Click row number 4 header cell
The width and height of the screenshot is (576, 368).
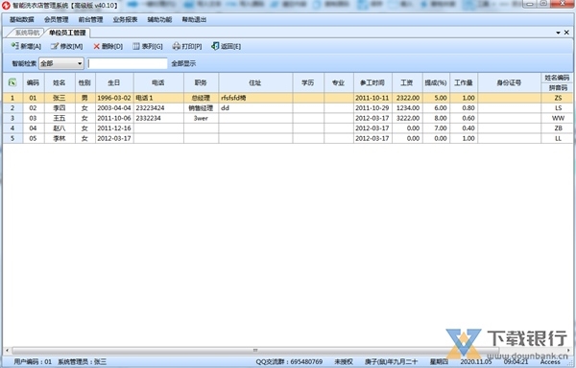(x=12, y=128)
